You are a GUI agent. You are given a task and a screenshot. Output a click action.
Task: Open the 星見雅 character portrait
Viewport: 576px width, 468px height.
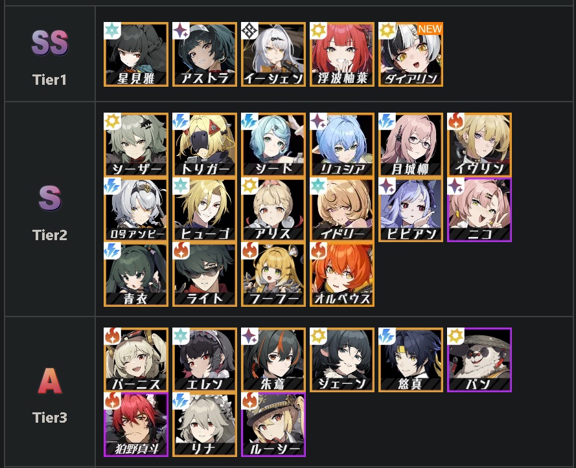point(136,54)
